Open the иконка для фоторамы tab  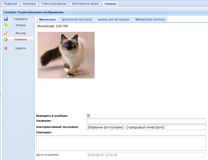click(114, 20)
